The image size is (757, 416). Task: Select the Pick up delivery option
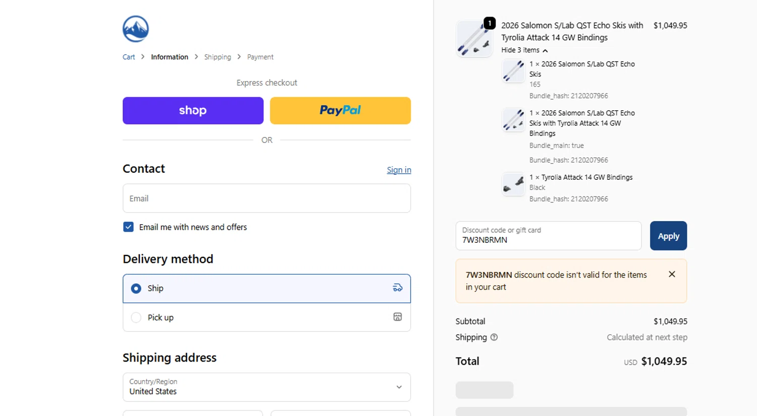[x=136, y=317]
